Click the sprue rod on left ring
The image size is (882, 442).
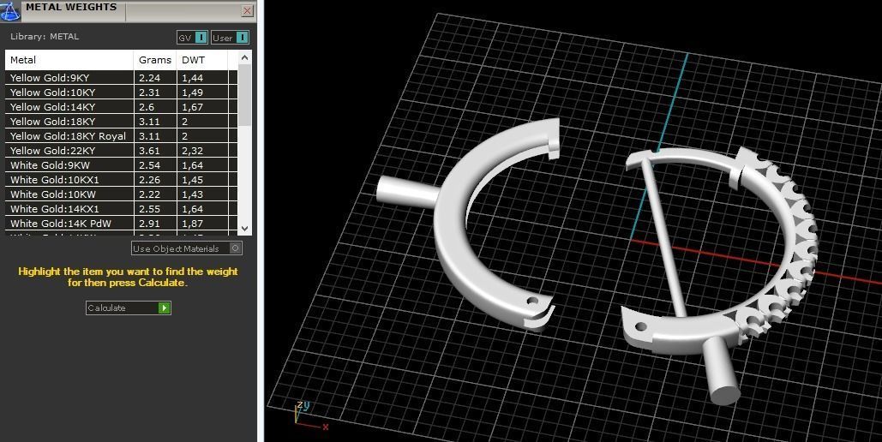(406, 192)
